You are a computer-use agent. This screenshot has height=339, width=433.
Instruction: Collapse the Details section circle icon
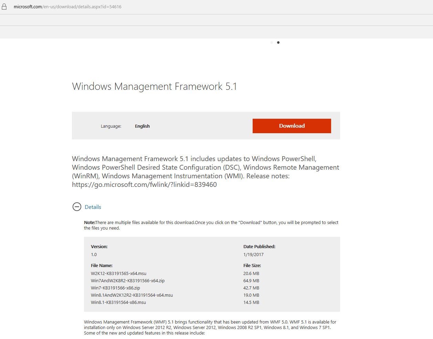coord(77,207)
